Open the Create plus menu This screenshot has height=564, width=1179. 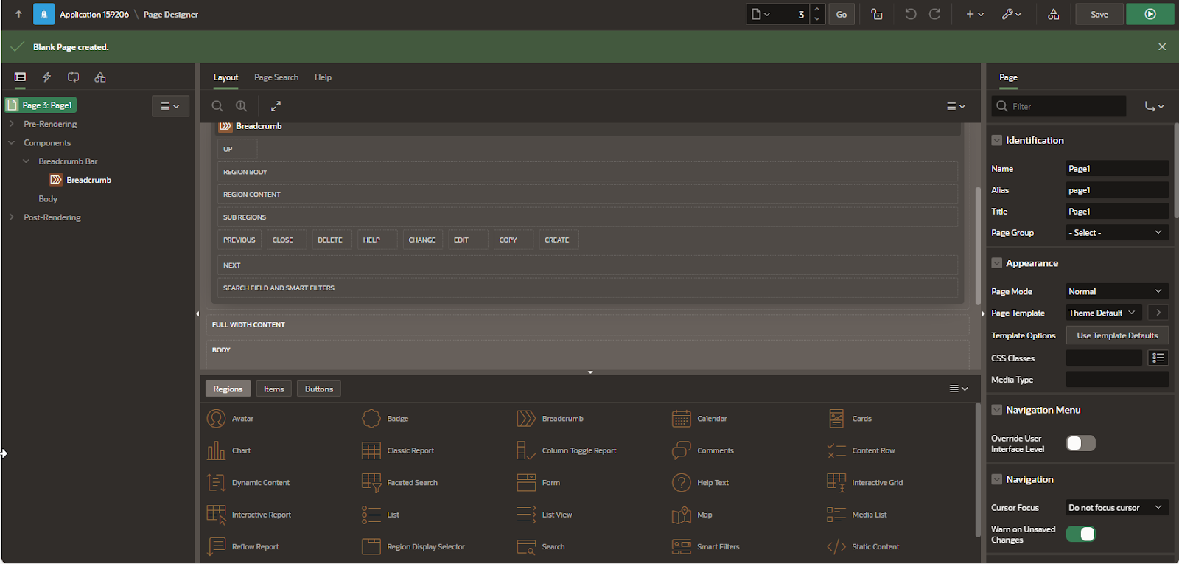[975, 14]
